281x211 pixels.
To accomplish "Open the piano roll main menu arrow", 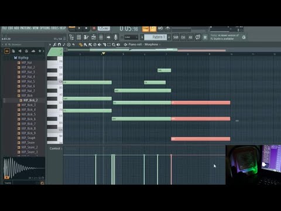I will point(50,45).
